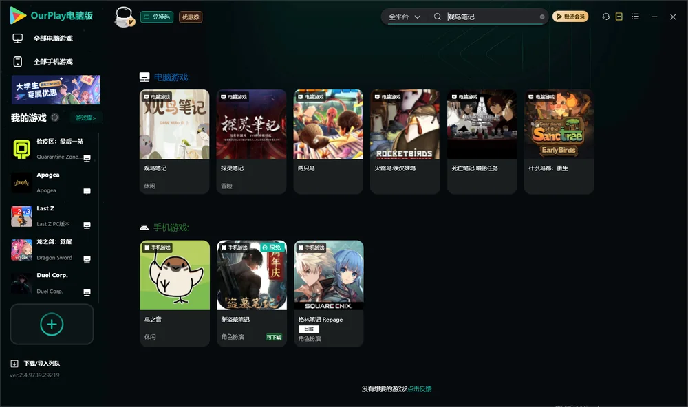Viewport: 688px width, 407px height.
Task: Click the 极速会员 membership button
Action: click(570, 16)
